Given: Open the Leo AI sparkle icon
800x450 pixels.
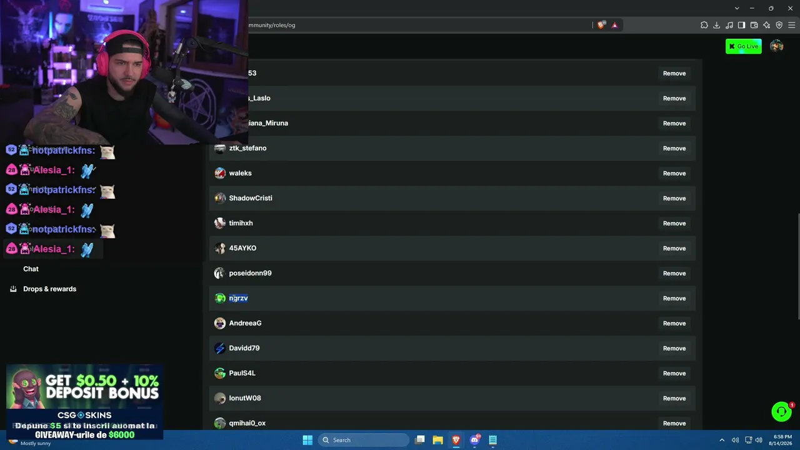Looking at the screenshot, I should pos(767,25).
